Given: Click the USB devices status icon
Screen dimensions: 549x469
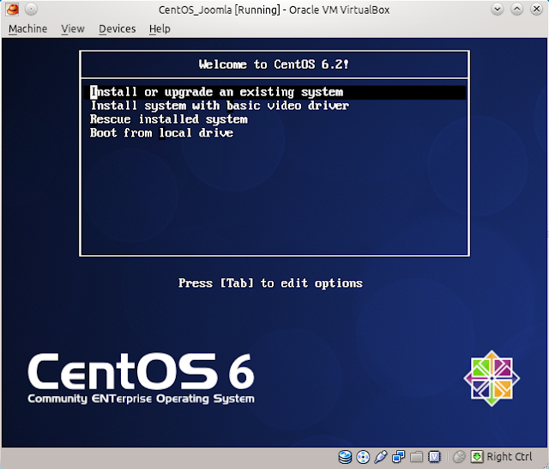Looking at the screenshot, I should pos(381,457).
